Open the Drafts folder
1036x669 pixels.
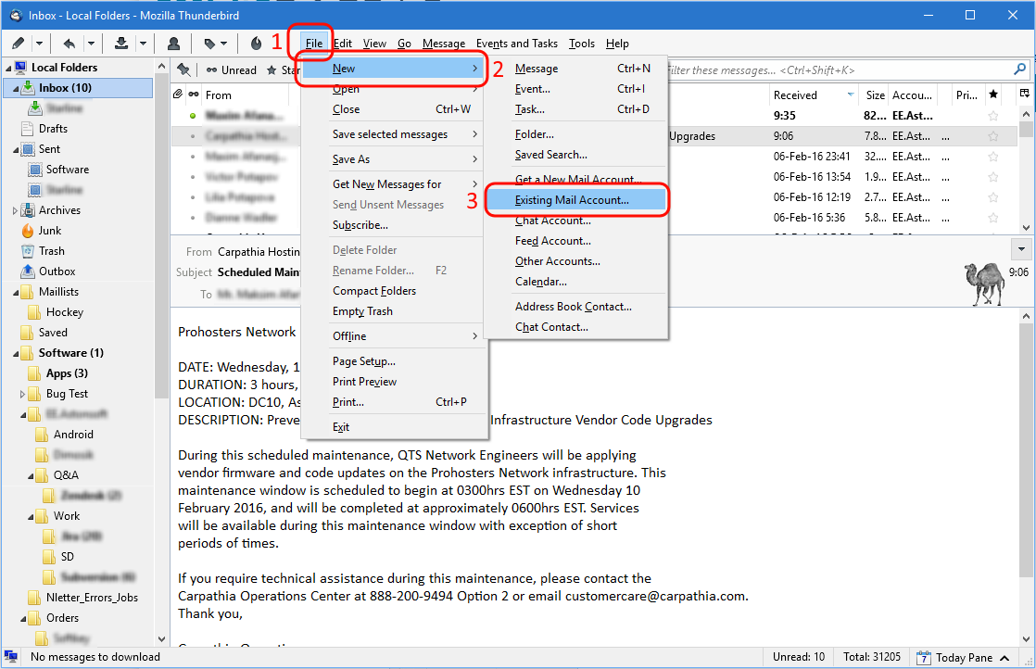[53, 129]
